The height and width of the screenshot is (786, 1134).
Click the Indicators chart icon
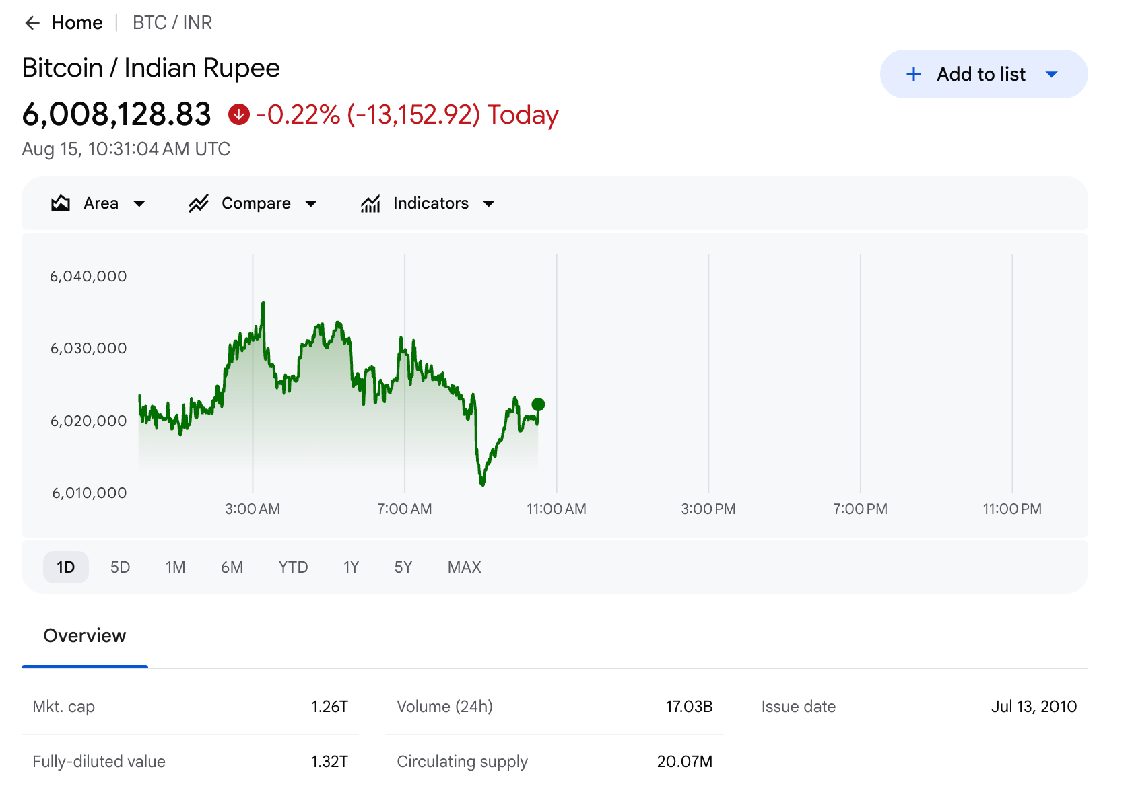point(370,203)
